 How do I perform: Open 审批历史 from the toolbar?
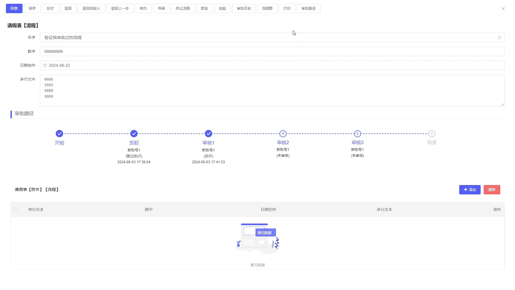click(x=244, y=9)
